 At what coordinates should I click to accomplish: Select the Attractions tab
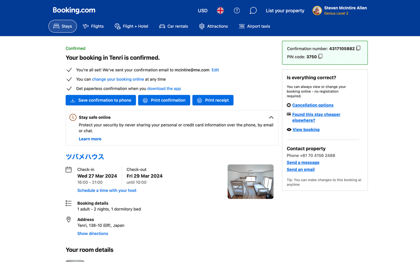tap(213, 26)
